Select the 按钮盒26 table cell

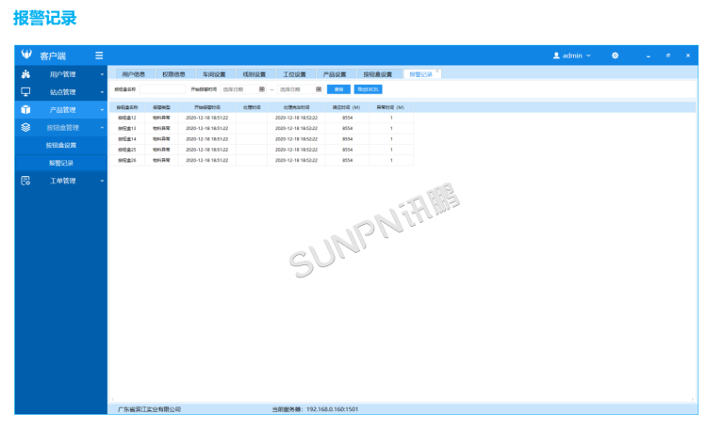[127, 160]
